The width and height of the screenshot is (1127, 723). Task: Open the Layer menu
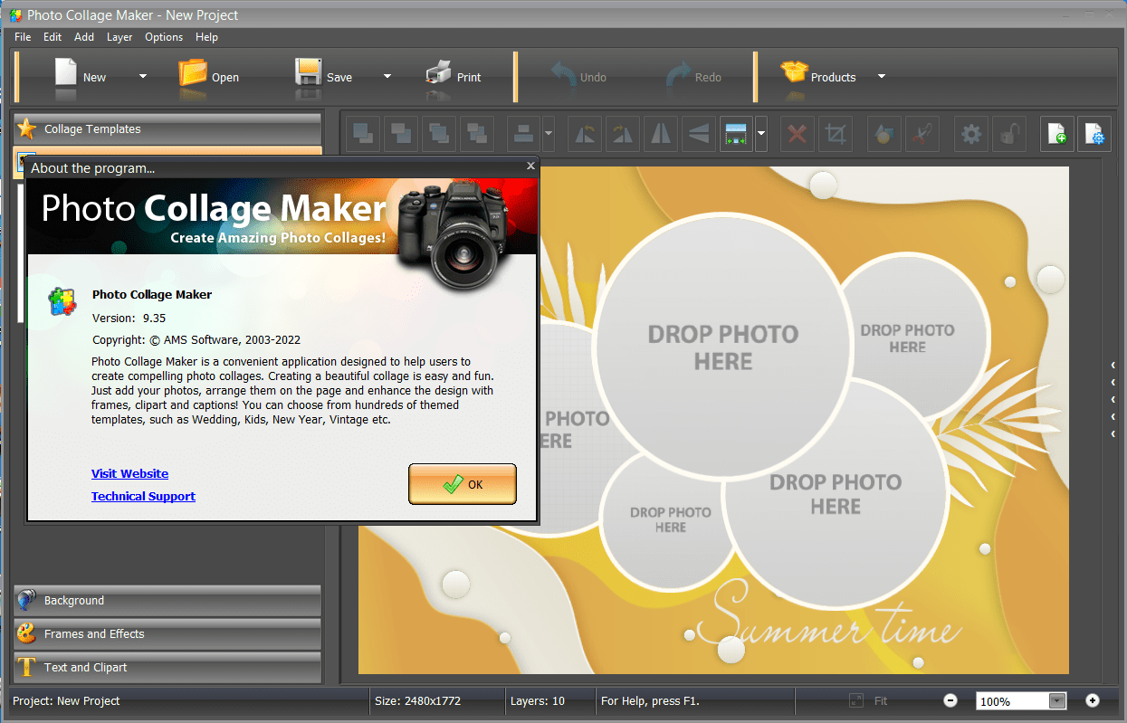click(119, 37)
